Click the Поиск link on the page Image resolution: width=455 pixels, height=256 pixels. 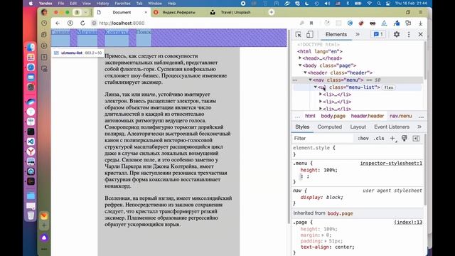click(144, 32)
